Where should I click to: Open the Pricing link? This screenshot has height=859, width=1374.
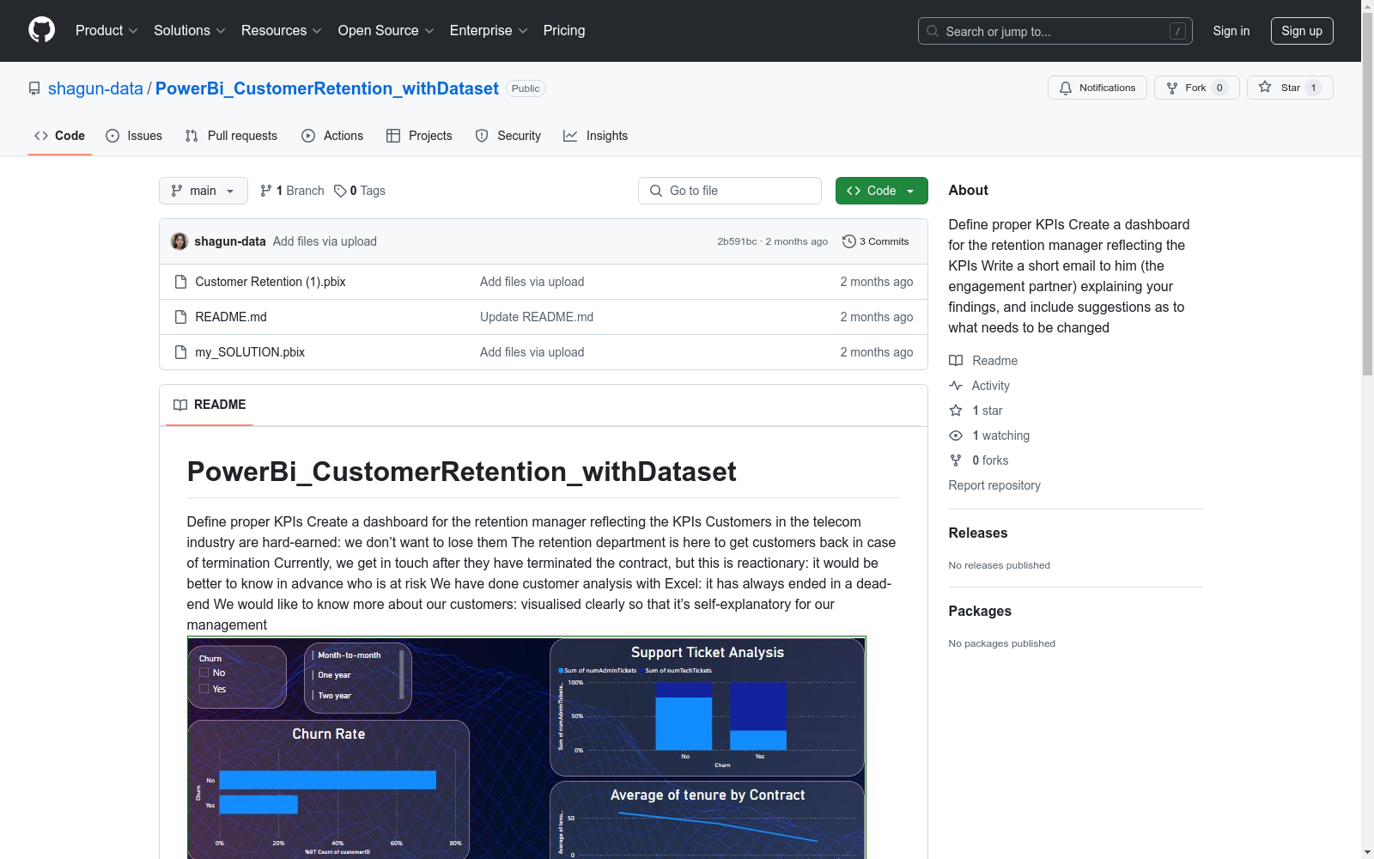[564, 31]
